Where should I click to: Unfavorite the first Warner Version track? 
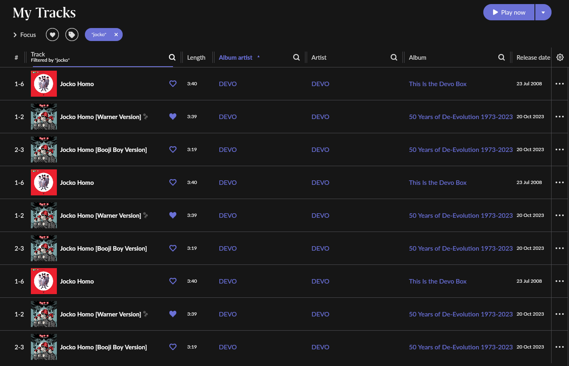pyautogui.click(x=173, y=117)
